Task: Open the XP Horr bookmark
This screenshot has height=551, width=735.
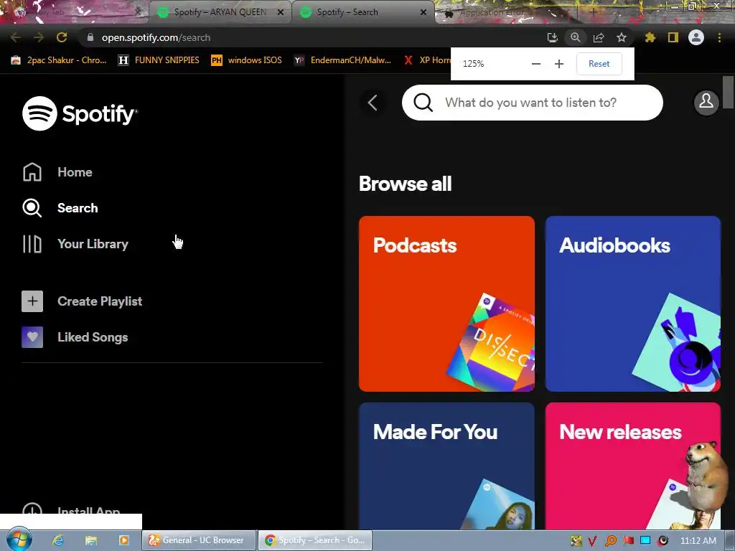Action: 426,60
